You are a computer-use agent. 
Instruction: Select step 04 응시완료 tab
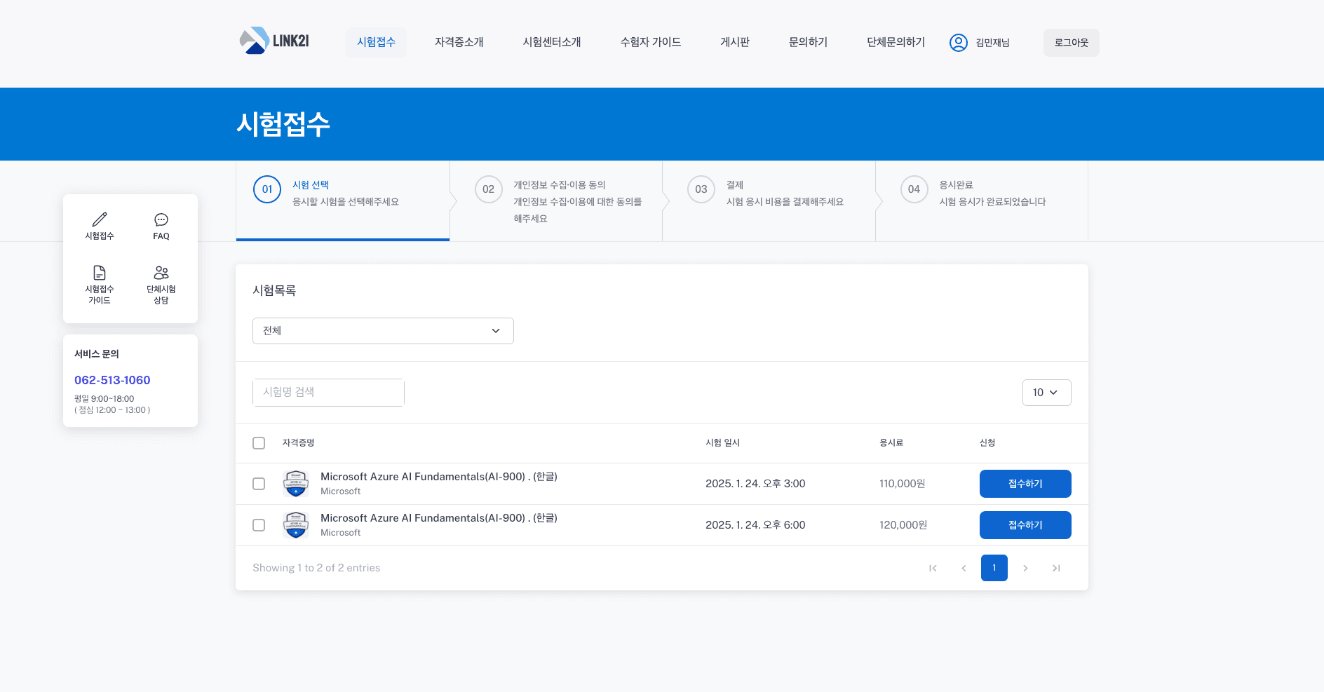click(982, 201)
